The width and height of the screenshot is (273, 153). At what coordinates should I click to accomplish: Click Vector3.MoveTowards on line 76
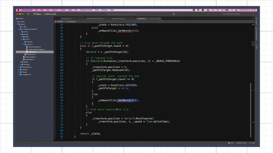(x=138, y=119)
